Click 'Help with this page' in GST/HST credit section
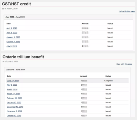The height and width of the screenshot is (120, 137). pyautogui.click(x=127, y=11)
